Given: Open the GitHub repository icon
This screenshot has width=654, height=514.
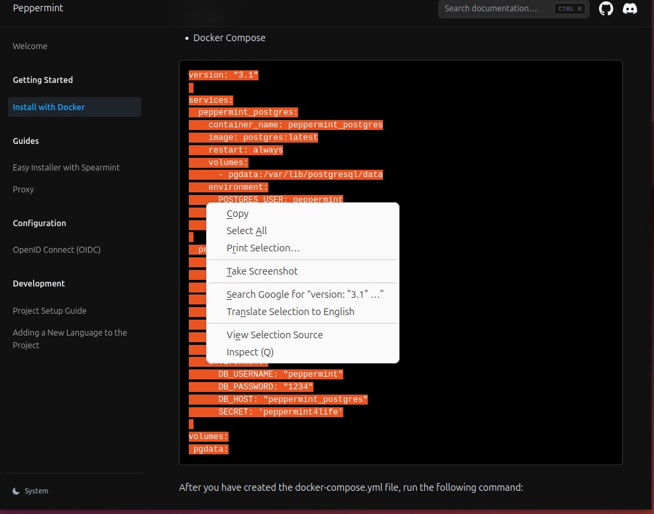Looking at the screenshot, I should click(x=606, y=9).
